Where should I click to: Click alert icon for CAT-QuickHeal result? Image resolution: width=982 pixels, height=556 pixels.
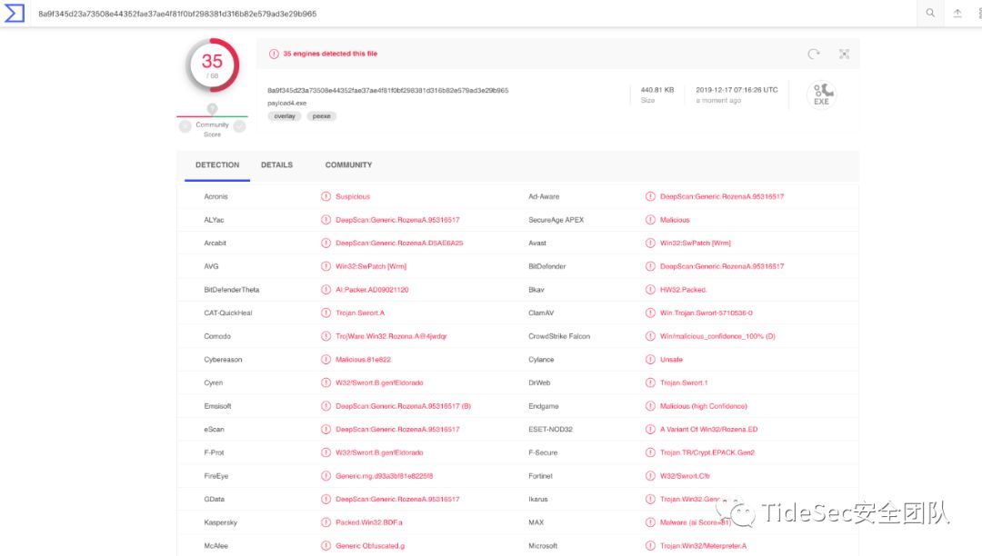[326, 313]
